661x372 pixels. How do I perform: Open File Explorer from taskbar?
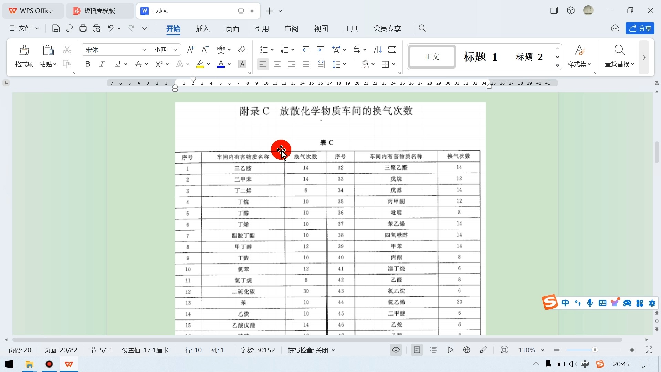(30, 364)
